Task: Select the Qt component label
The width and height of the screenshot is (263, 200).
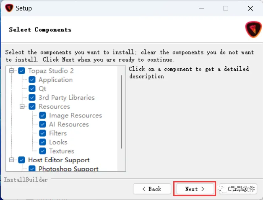Action: click(x=42, y=89)
